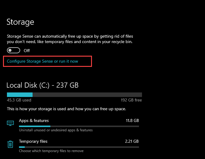Click Choose which temporary files to remove

[51, 151]
